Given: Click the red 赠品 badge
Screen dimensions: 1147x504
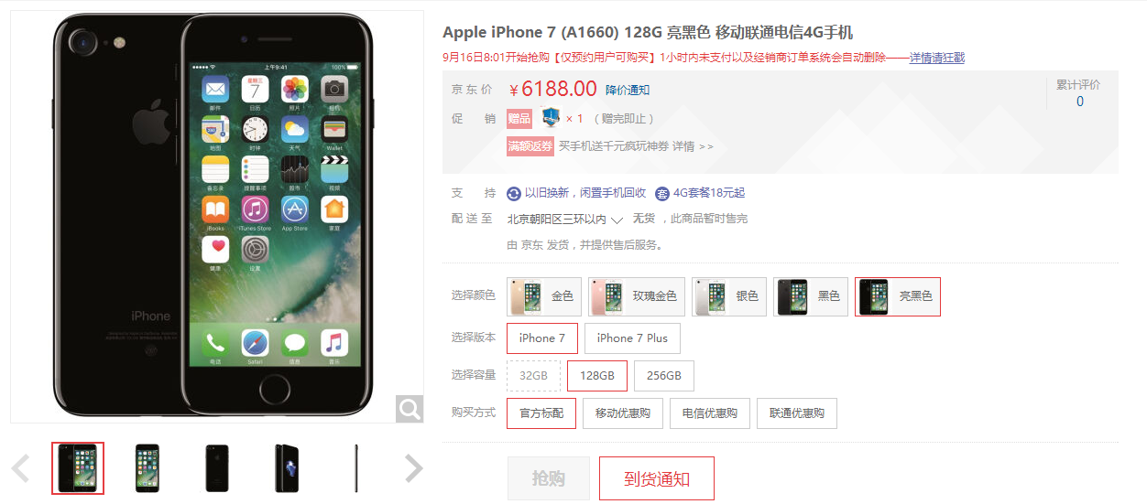Looking at the screenshot, I should point(519,118).
